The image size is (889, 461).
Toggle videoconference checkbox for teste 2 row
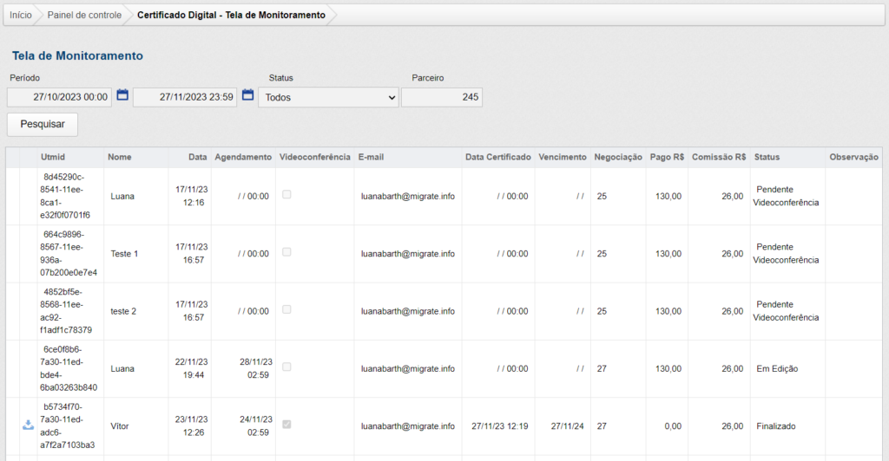[x=286, y=309]
